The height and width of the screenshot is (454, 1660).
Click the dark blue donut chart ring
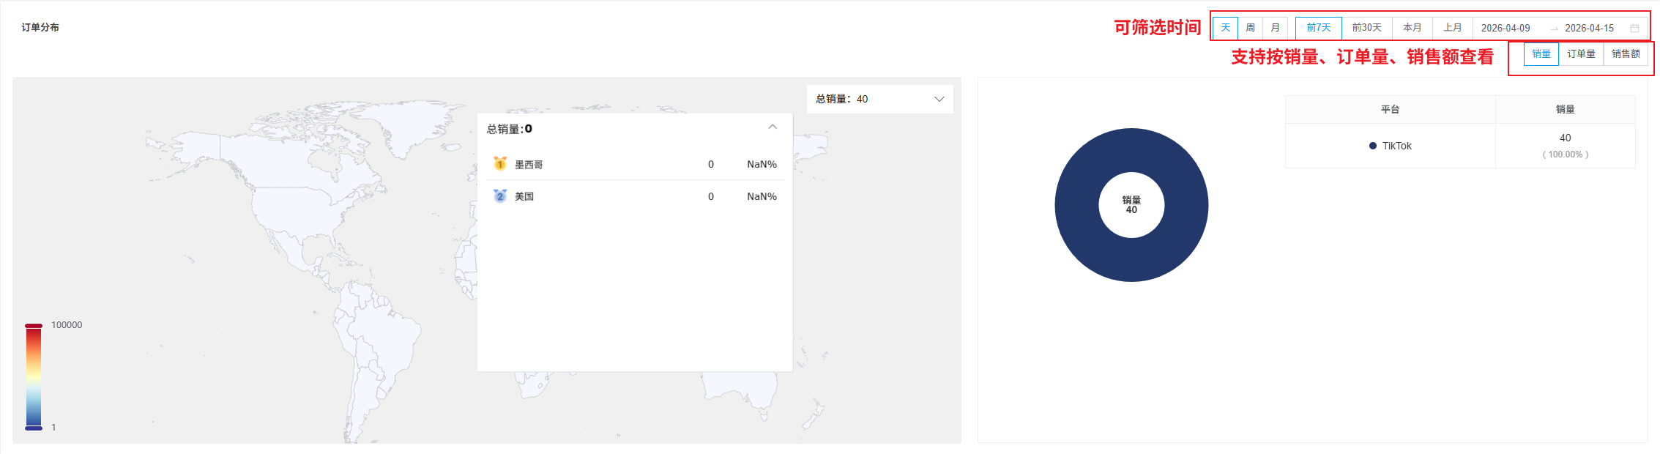coord(1076,205)
